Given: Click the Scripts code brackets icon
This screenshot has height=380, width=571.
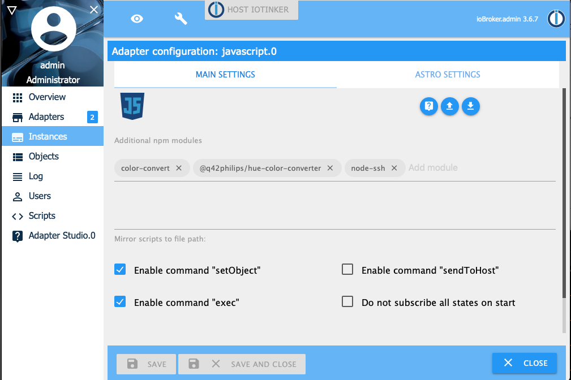Looking at the screenshot, I should point(17,217).
